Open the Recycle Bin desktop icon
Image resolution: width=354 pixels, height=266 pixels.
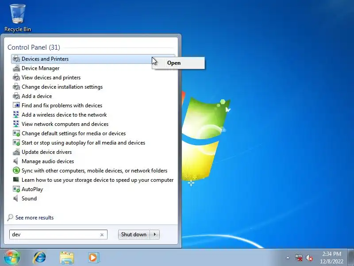[18, 18]
